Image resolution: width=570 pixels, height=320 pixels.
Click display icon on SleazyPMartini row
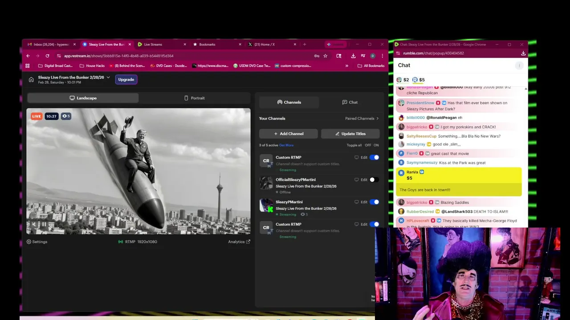356,202
